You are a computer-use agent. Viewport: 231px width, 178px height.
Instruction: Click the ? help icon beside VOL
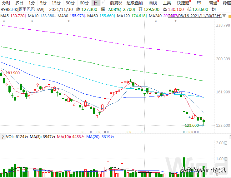pos(3,137)
